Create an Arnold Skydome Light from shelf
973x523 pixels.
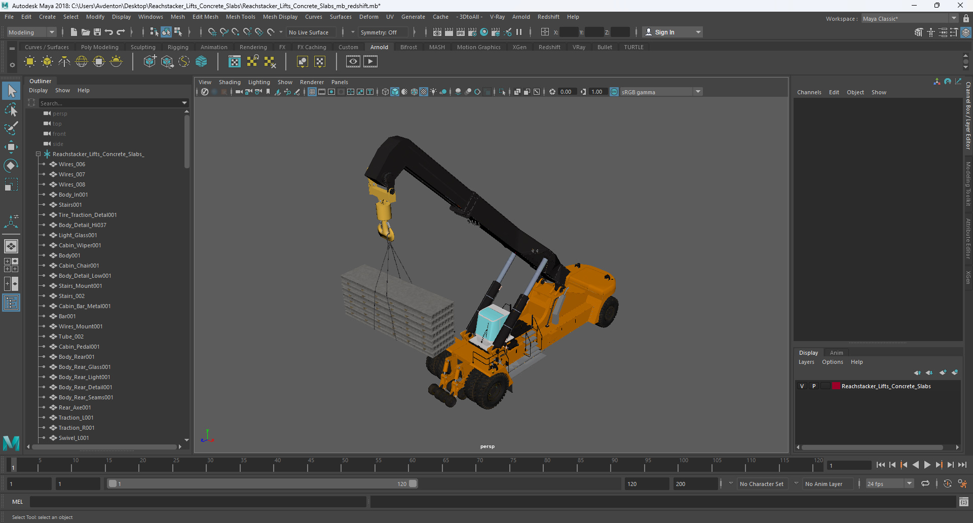coord(82,62)
